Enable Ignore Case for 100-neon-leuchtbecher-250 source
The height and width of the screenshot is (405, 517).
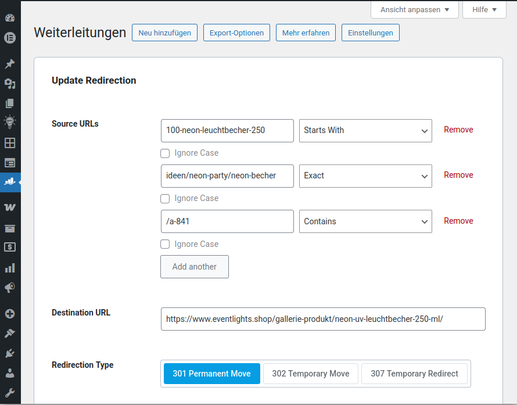click(165, 153)
